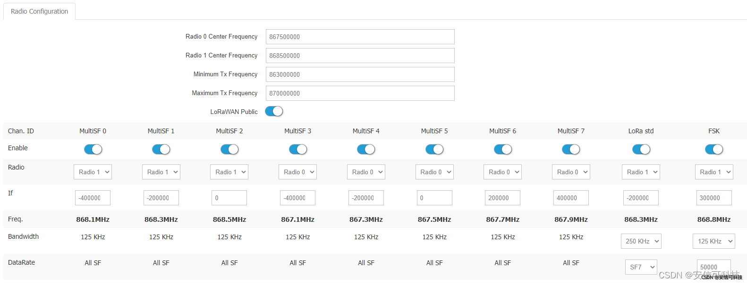This screenshot has width=747, height=284.
Task: Click the FSK column header
Action: pyautogui.click(x=714, y=131)
